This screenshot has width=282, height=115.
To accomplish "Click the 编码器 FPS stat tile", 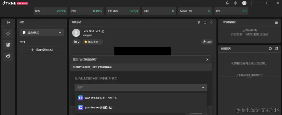I will [195, 11].
